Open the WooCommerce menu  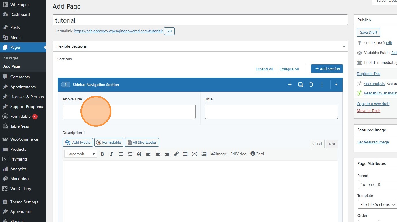click(23, 139)
